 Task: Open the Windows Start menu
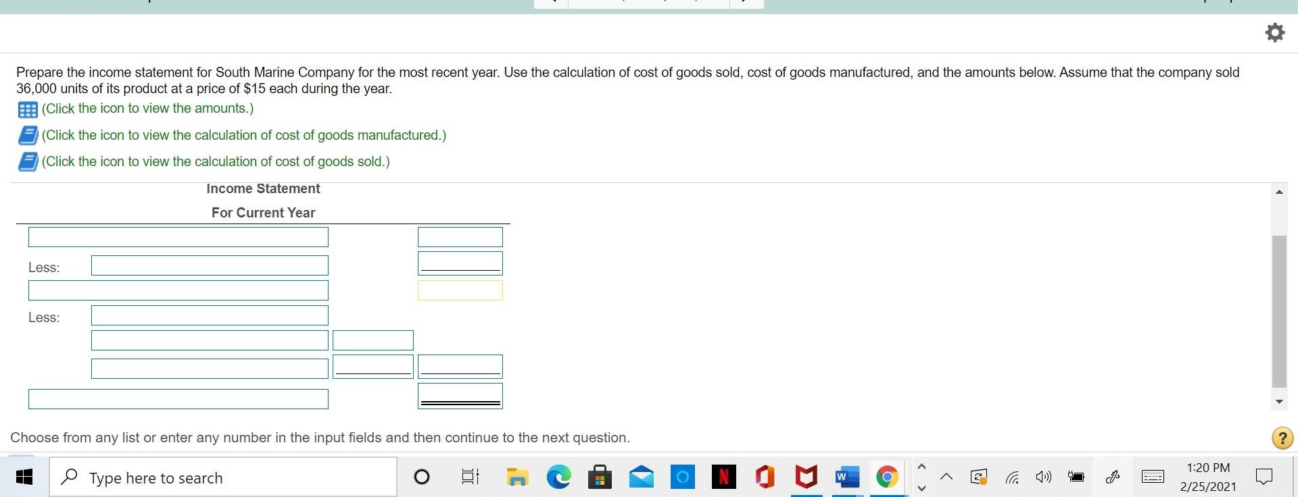tap(24, 477)
